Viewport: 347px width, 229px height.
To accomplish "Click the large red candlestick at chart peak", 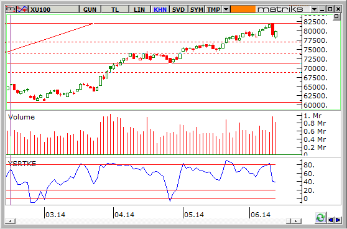I will [273, 29].
